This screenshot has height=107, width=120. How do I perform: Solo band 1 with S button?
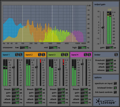click(17, 55)
